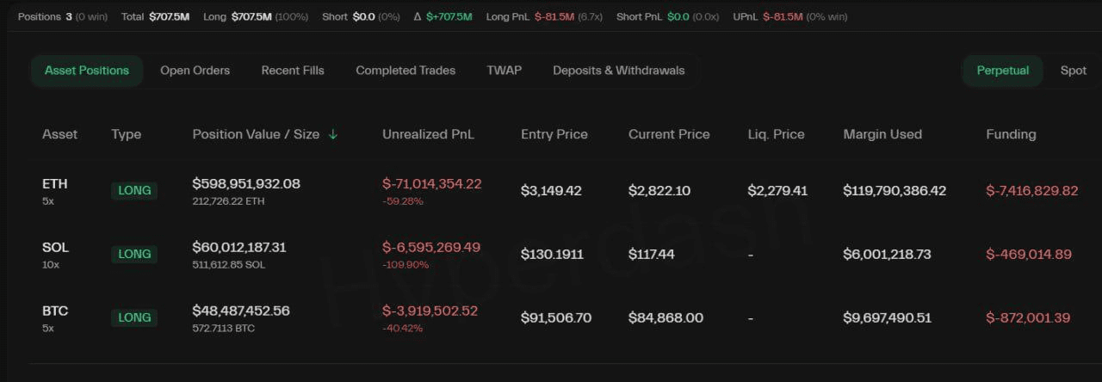Click the Margin Used column header
Image resolution: width=1102 pixels, height=382 pixels.
pyautogui.click(x=882, y=134)
